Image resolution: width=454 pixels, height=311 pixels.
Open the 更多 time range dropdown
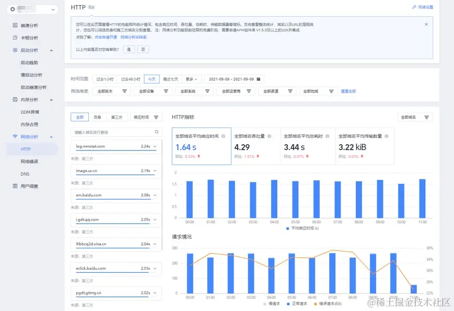[x=191, y=79]
